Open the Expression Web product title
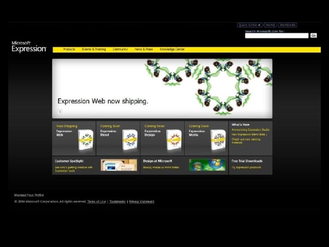Viewport: 329px width, 247px height. pyautogui.click(x=64, y=133)
